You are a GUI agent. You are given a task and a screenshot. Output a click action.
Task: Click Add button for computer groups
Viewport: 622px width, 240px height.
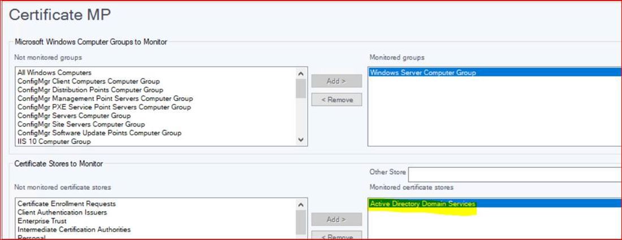pos(336,81)
